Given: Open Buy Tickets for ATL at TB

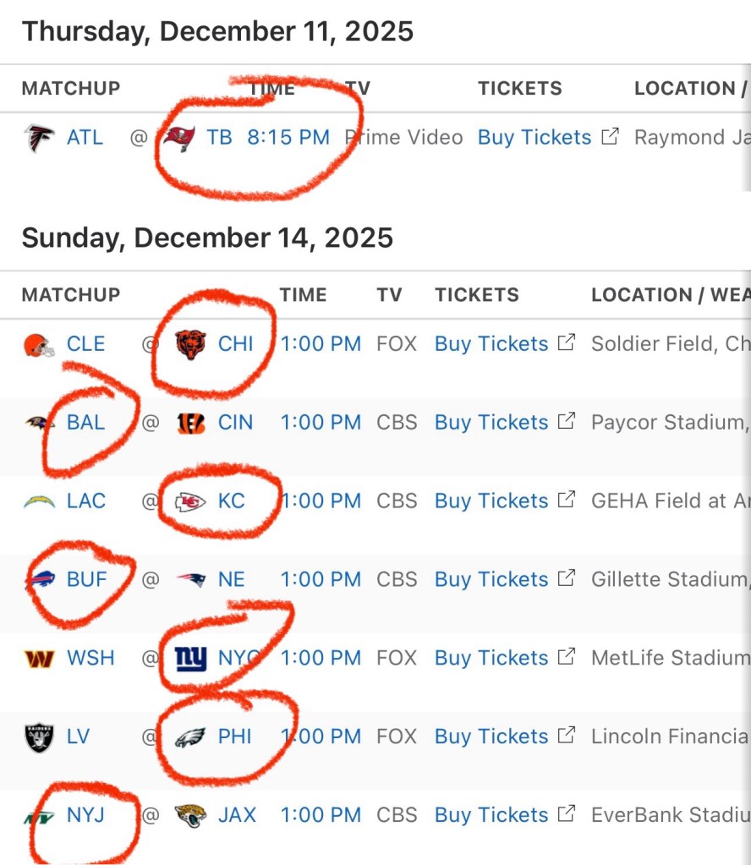Looking at the screenshot, I should (x=534, y=137).
